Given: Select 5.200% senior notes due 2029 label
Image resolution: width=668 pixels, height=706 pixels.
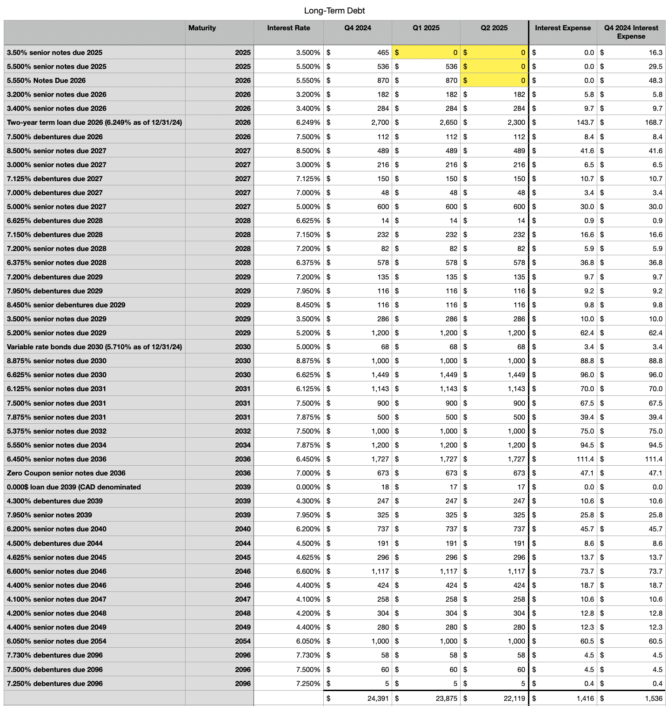Looking at the screenshot, I should [x=56, y=333].
